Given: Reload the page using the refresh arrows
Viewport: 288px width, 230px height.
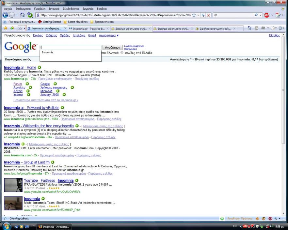Looking at the screenshot, I should click(203, 15).
